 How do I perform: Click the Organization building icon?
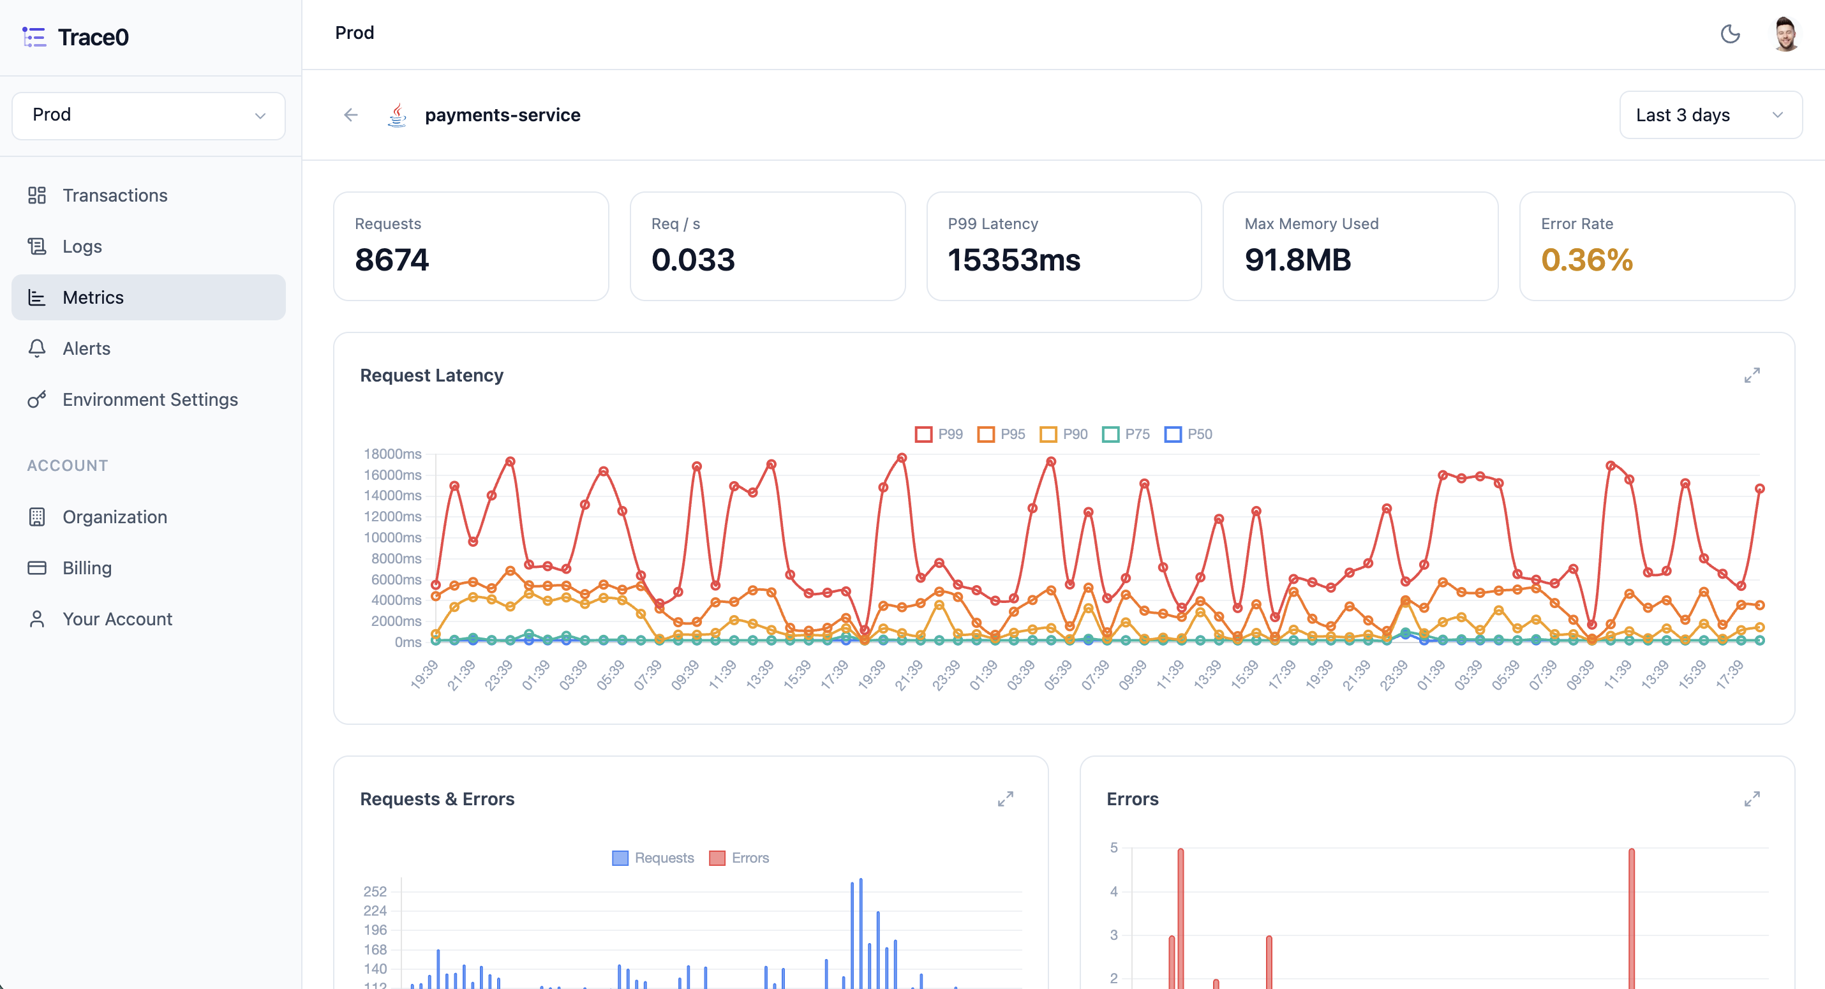(37, 516)
